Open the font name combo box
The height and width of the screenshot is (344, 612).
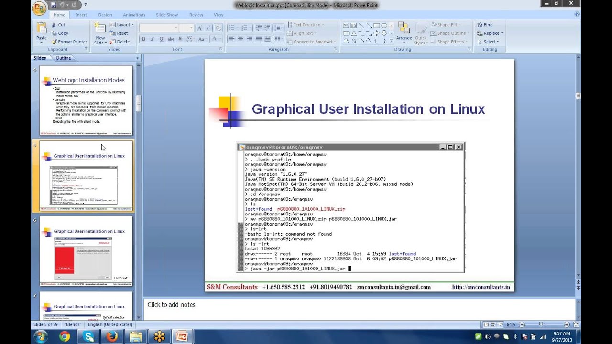click(159, 28)
